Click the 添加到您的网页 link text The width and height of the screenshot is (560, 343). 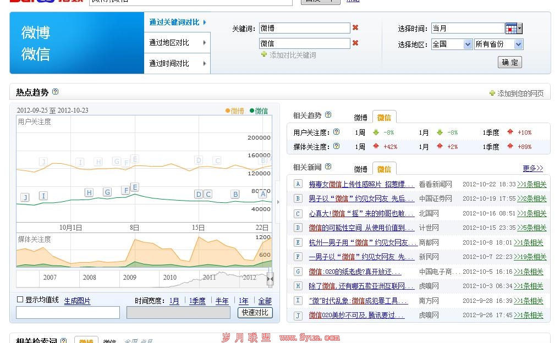(520, 93)
